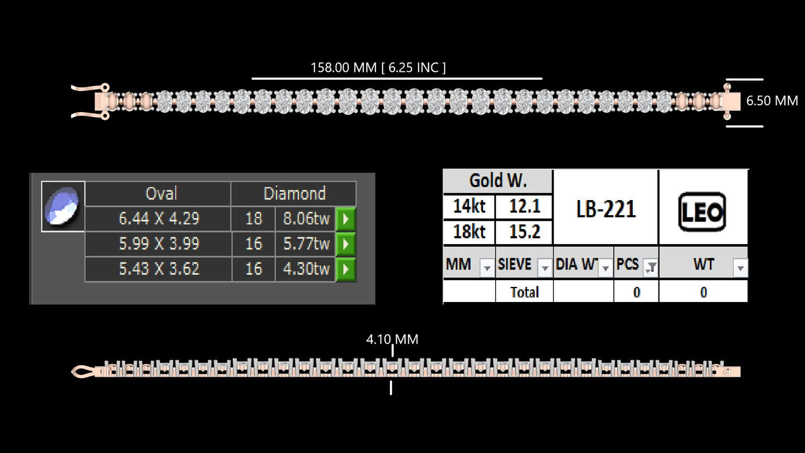Open the SIEVE column filter dropdown
Screen dimensions: 805x453
(x=544, y=269)
